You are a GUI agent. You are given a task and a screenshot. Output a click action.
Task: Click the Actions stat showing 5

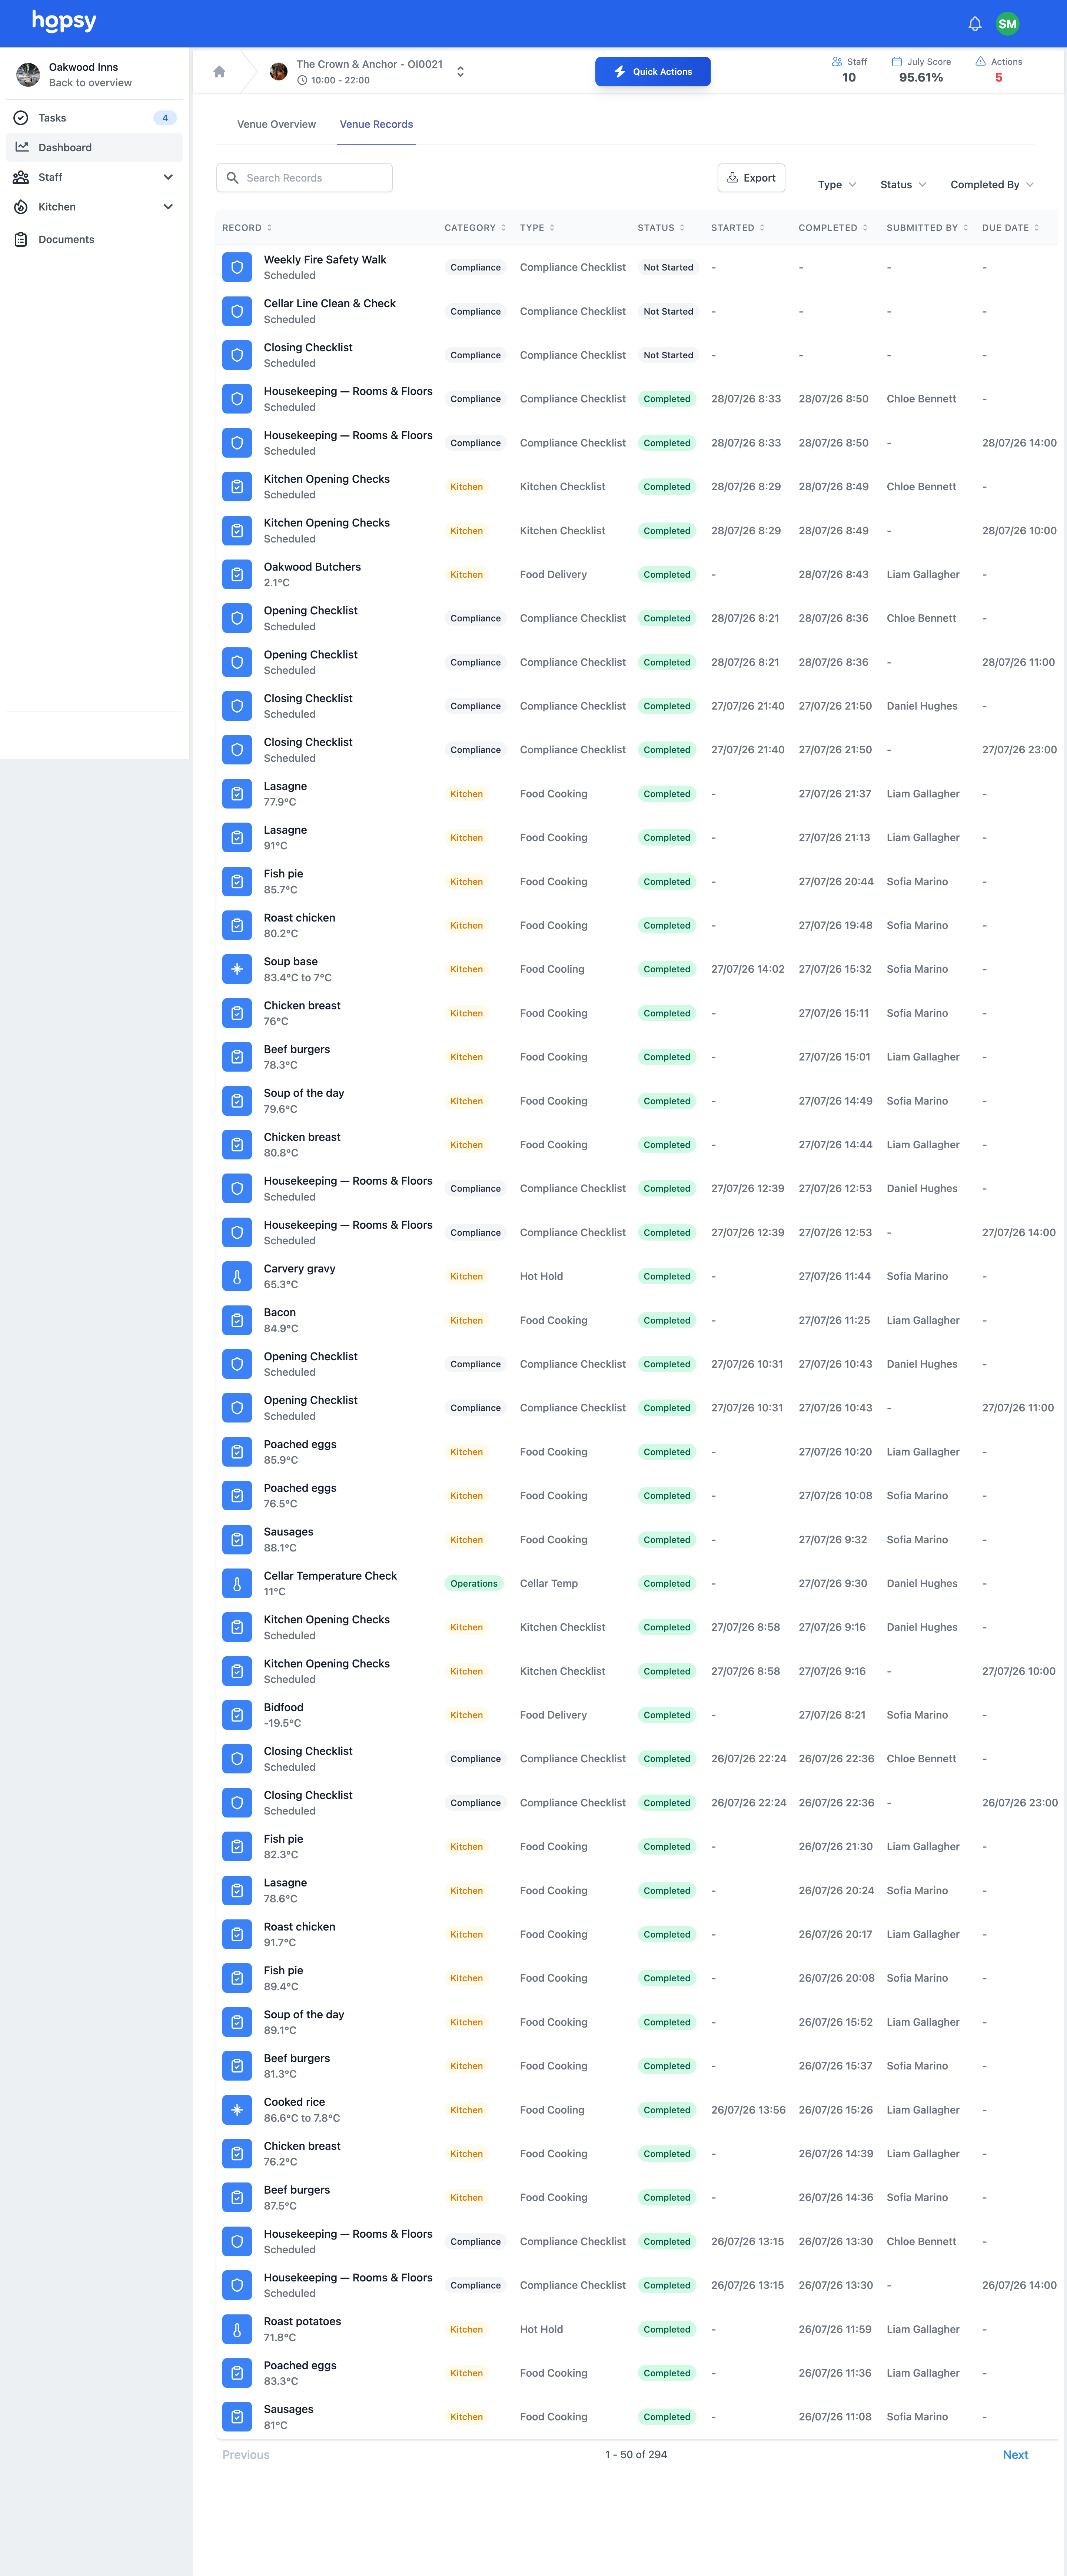999,70
